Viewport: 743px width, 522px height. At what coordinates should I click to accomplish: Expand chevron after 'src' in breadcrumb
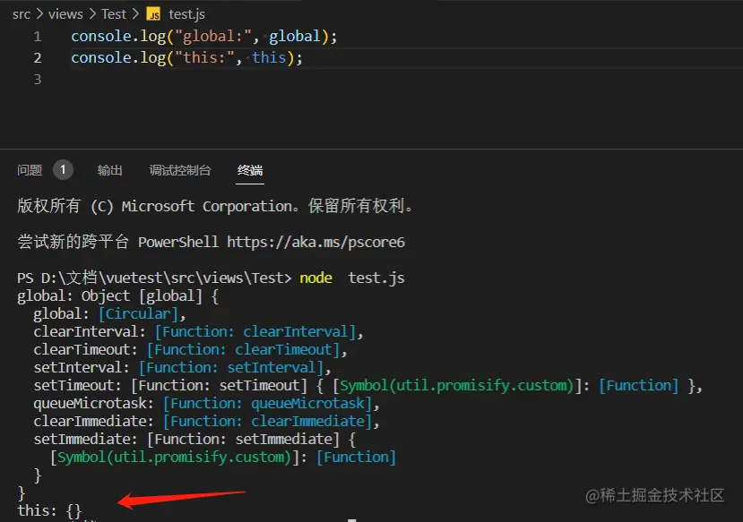click(39, 14)
